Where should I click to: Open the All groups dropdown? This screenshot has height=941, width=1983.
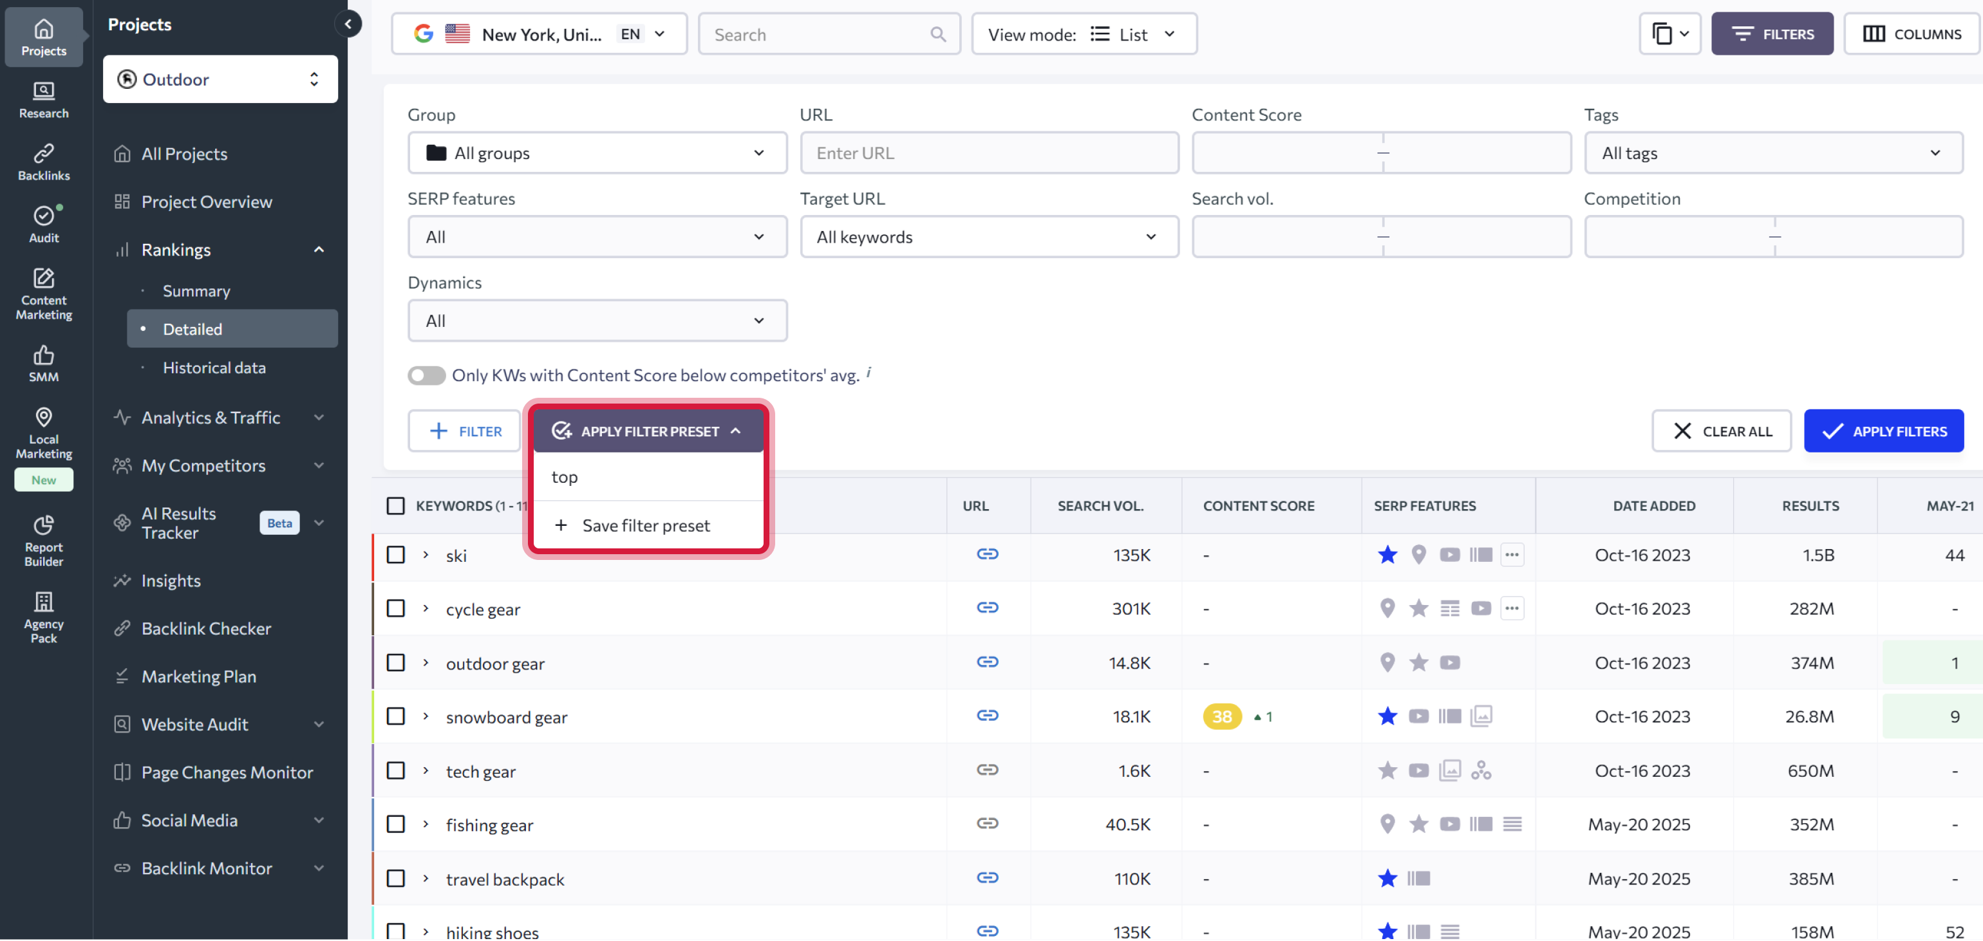597,153
